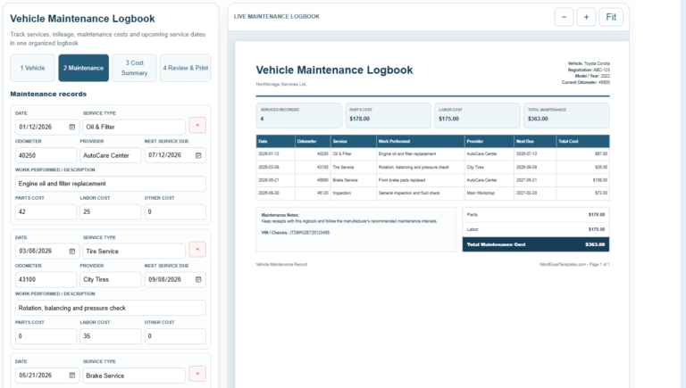Click the 07/12/2026 next service due field
The image size is (686, 388).
(175, 155)
